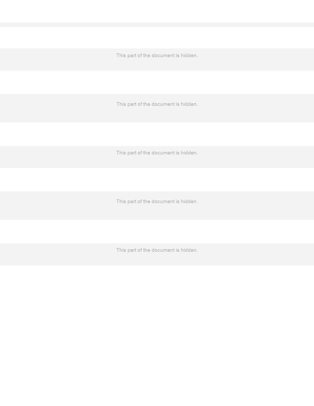This screenshot has width=314, height=406.
Task: Click the white gap between first and second hidden sections
Action: [157, 82]
